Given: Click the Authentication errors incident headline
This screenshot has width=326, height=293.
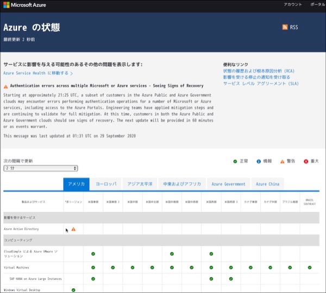Looking at the screenshot, I should coord(106,86).
